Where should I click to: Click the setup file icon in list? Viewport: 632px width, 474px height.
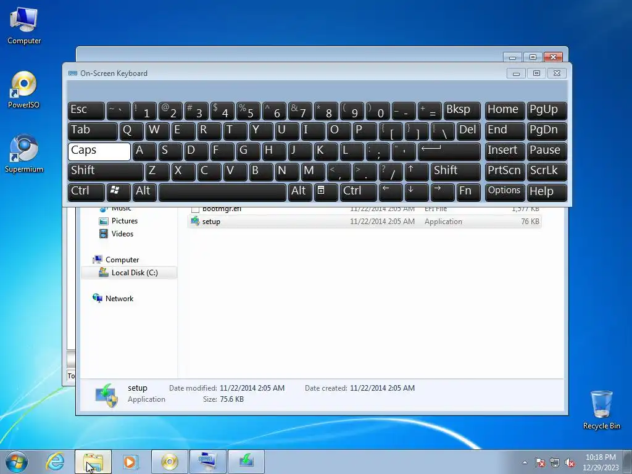coord(195,221)
